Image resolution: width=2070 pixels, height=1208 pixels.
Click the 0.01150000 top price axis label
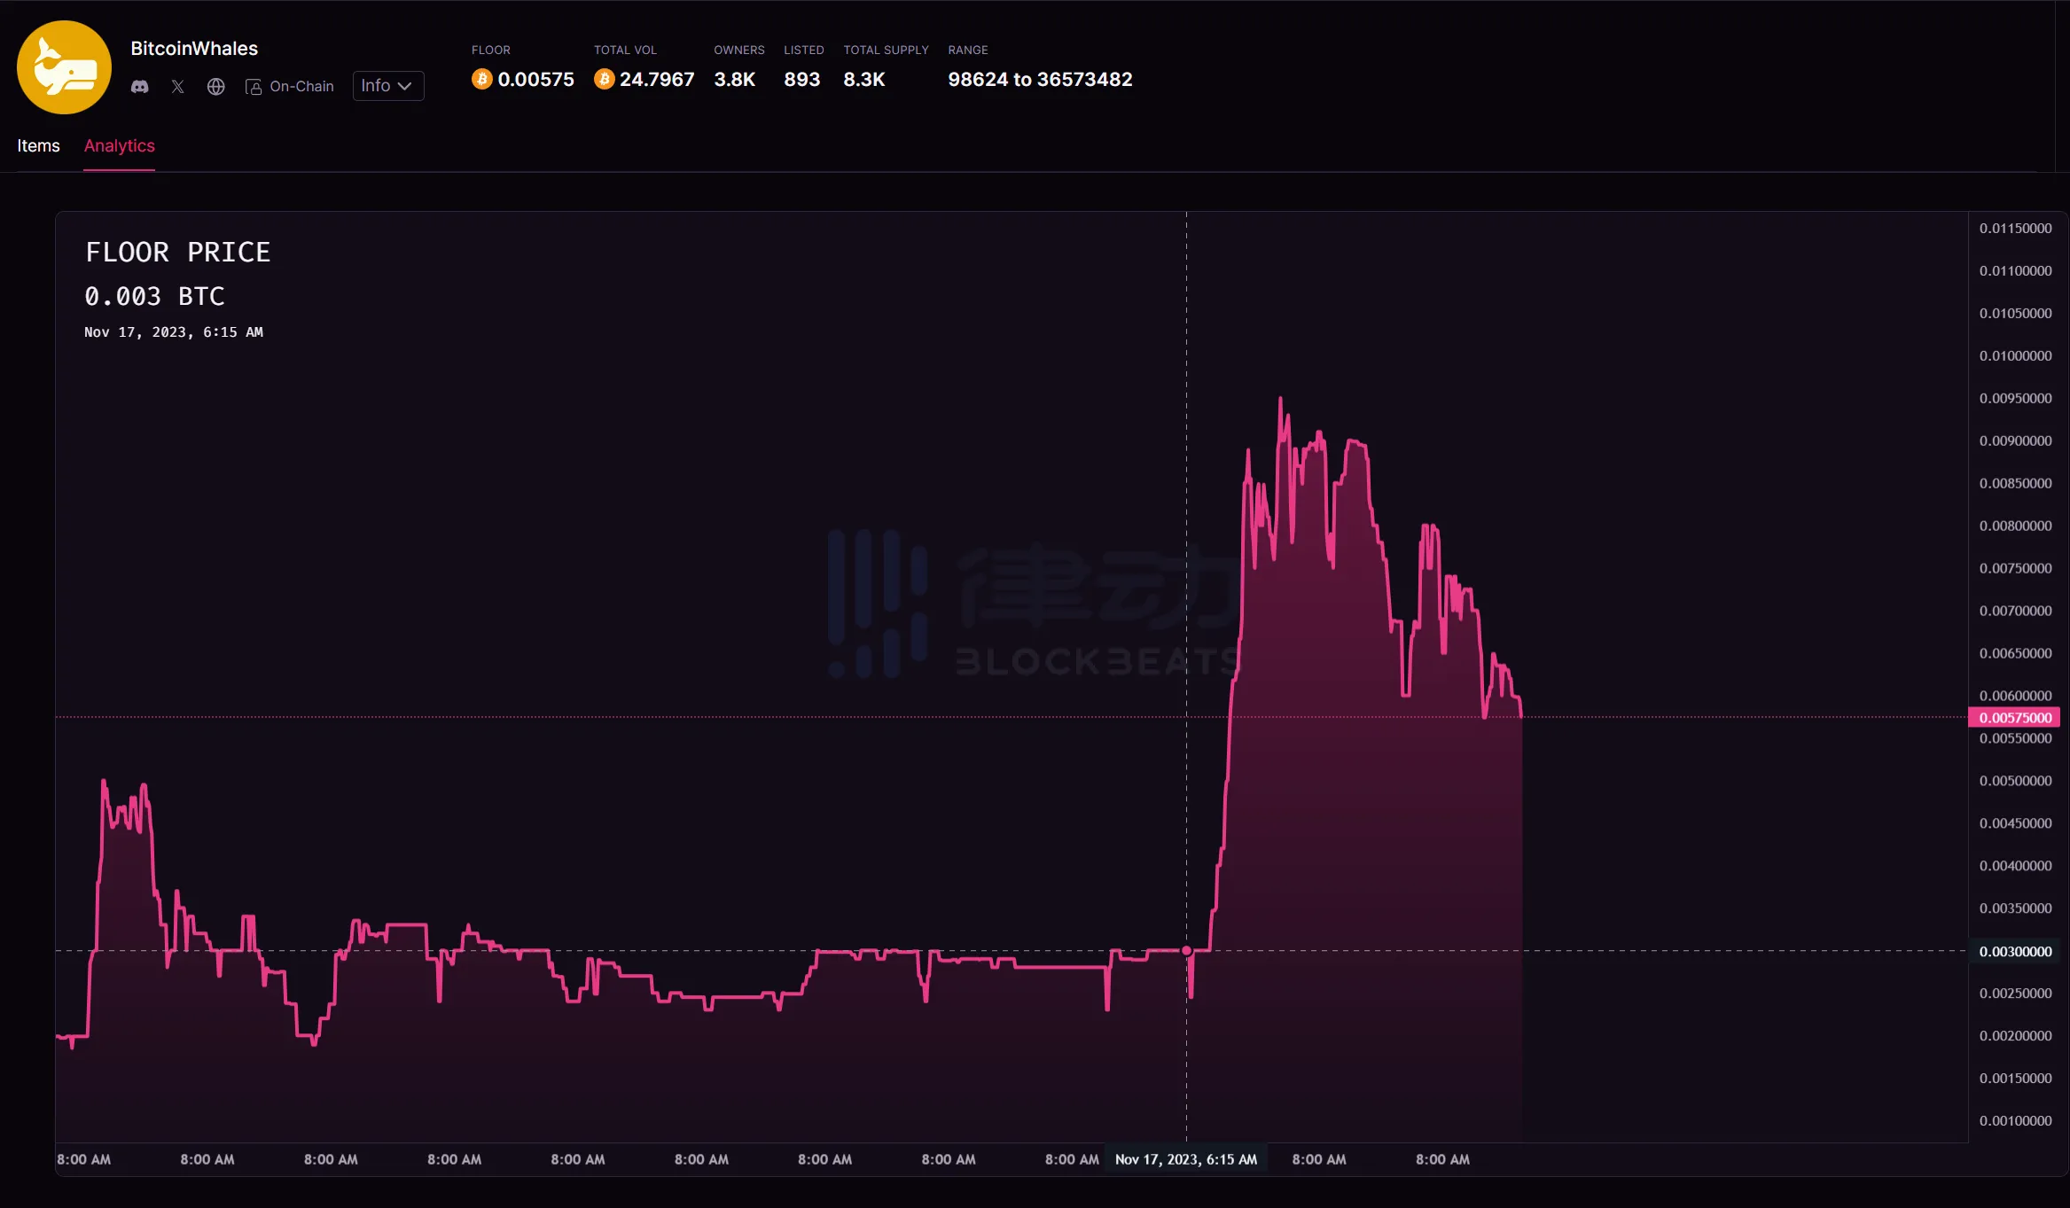pyautogui.click(x=2014, y=229)
